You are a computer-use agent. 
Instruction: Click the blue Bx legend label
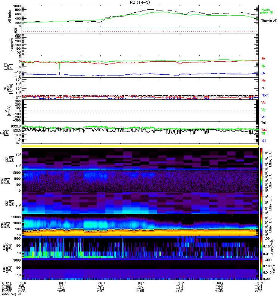pos(263,73)
